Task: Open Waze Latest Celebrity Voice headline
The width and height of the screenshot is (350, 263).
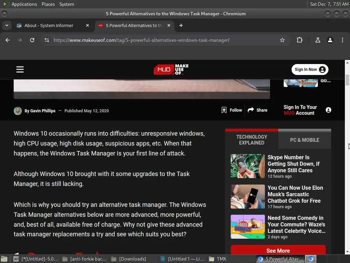Action: tap(296, 224)
